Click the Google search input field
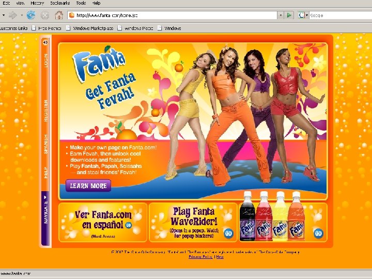Image resolution: width=372 pixels, height=279 pixels. tap(340, 16)
